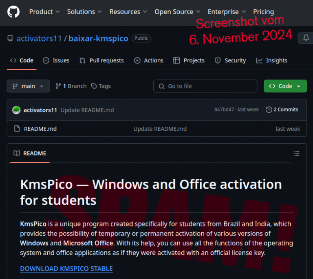Click the Go to file search field
The image size is (313, 279).
point(205,86)
